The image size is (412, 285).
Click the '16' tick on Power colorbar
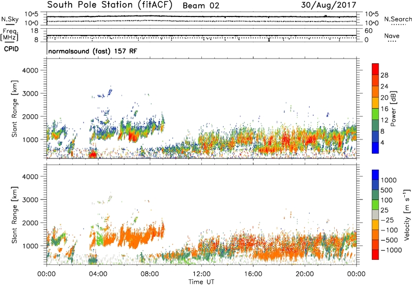click(x=384, y=109)
